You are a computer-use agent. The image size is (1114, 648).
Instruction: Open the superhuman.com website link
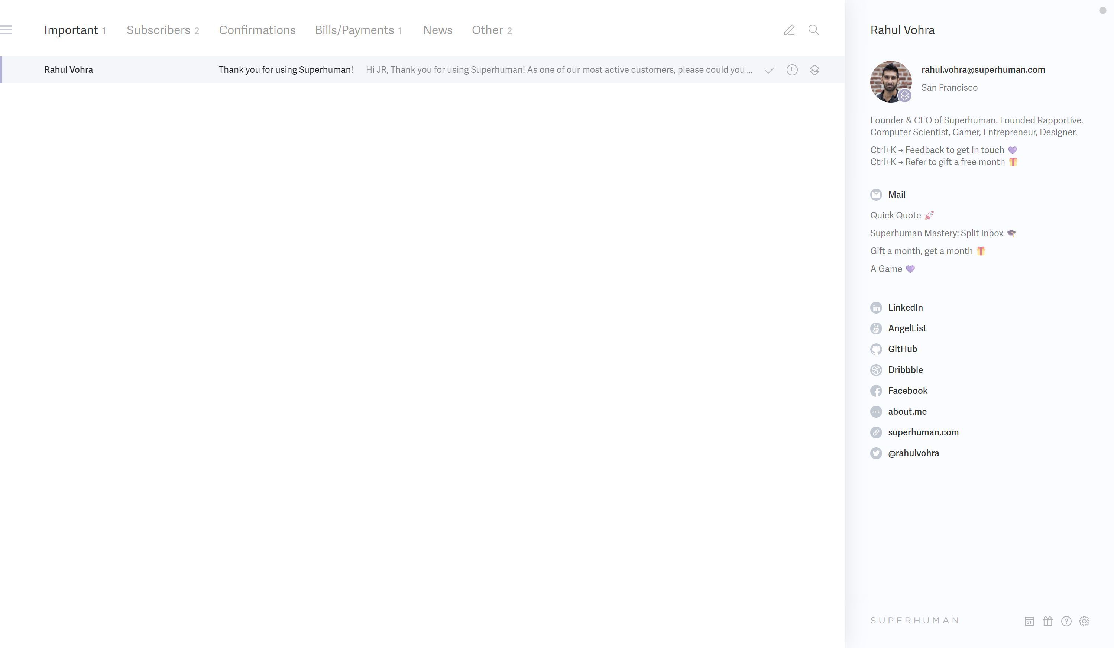(x=923, y=432)
